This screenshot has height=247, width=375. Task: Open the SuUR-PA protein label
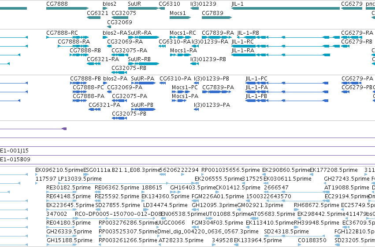pos(142,78)
